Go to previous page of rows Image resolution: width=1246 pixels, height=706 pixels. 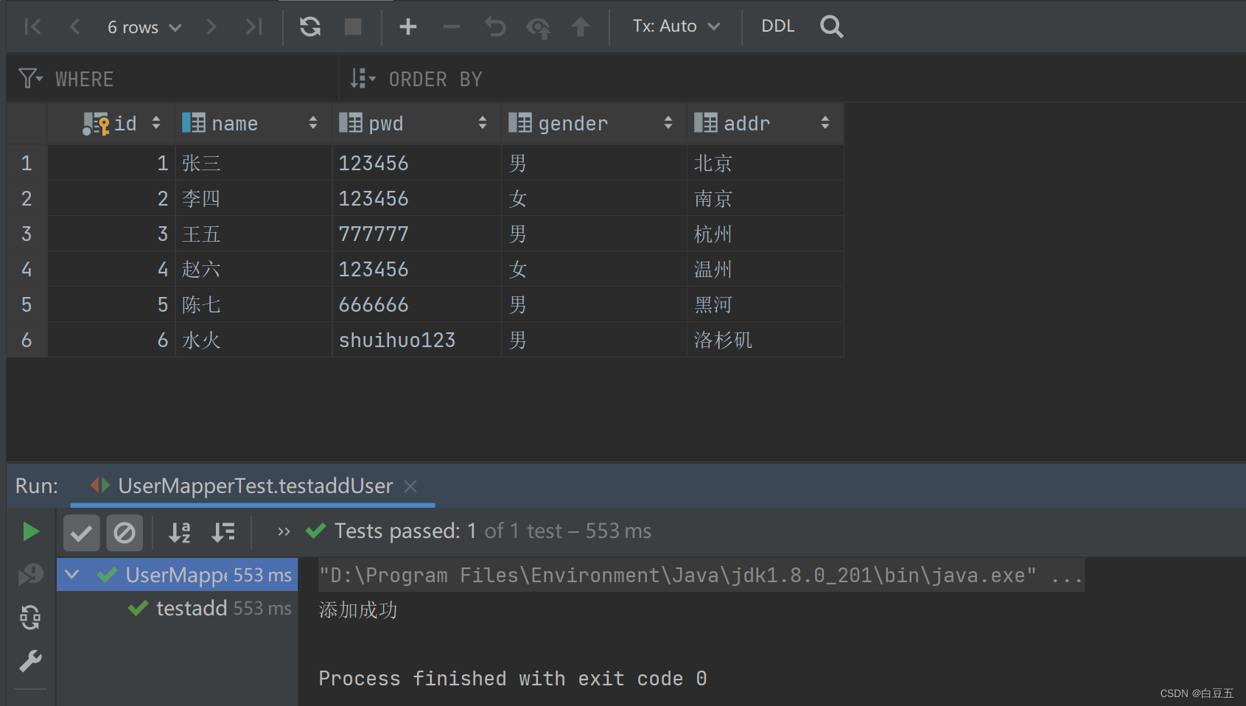click(74, 27)
